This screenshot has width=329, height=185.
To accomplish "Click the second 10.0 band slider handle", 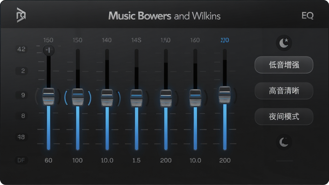I will [x=195, y=98].
